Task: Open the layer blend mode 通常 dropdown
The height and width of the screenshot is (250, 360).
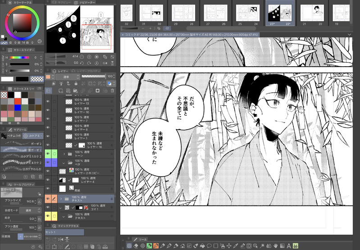Action: click(x=68, y=77)
